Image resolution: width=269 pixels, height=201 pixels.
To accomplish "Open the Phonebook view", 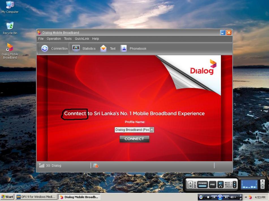I will click(133, 48).
